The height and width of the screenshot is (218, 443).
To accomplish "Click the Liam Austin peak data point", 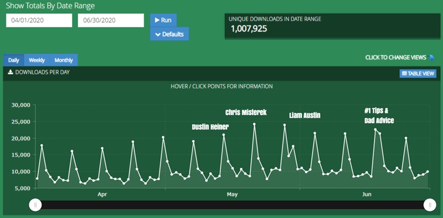I will pyautogui.click(x=285, y=125).
